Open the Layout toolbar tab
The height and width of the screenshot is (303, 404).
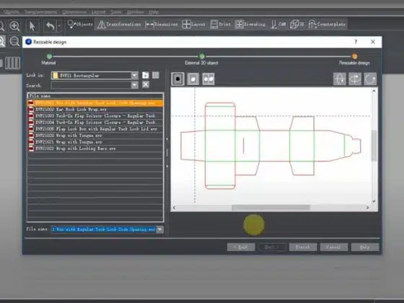pyautogui.click(x=194, y=25)
